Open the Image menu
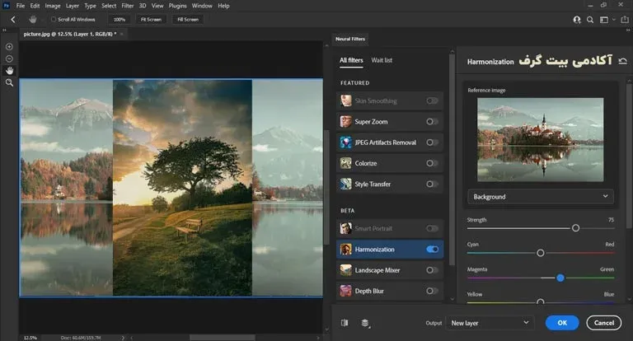The width and height of the screenshot is (633, 341). coord(53,6)
